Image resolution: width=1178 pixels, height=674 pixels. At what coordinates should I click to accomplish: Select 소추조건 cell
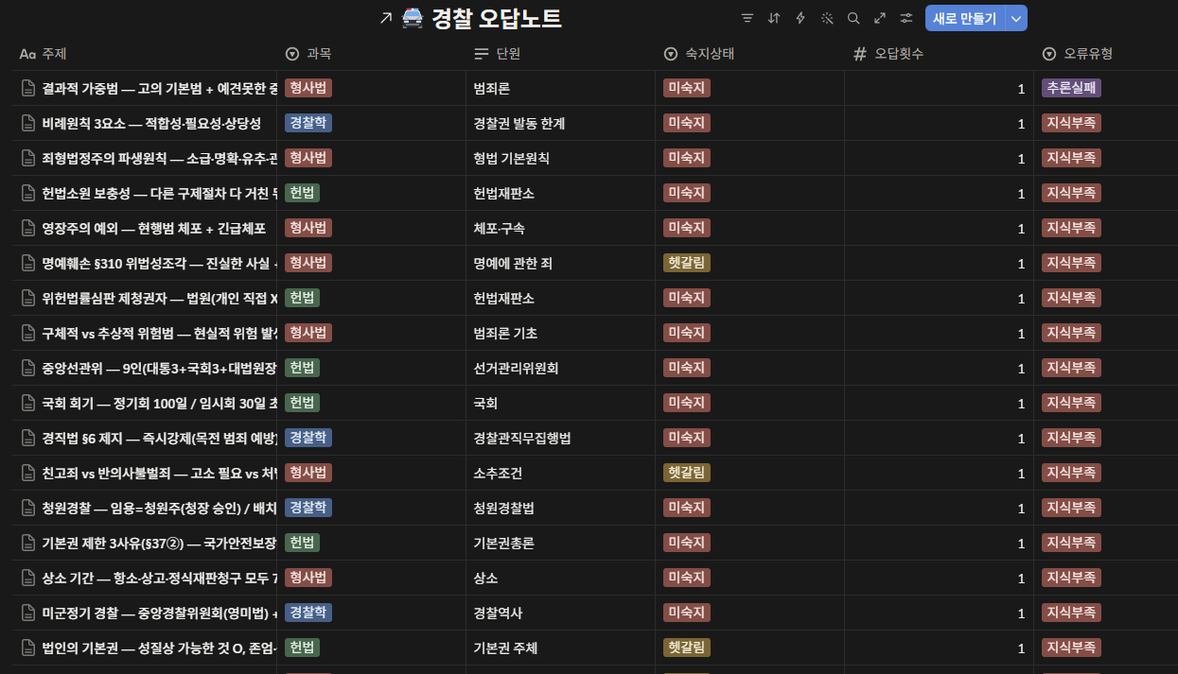(560, 473)
